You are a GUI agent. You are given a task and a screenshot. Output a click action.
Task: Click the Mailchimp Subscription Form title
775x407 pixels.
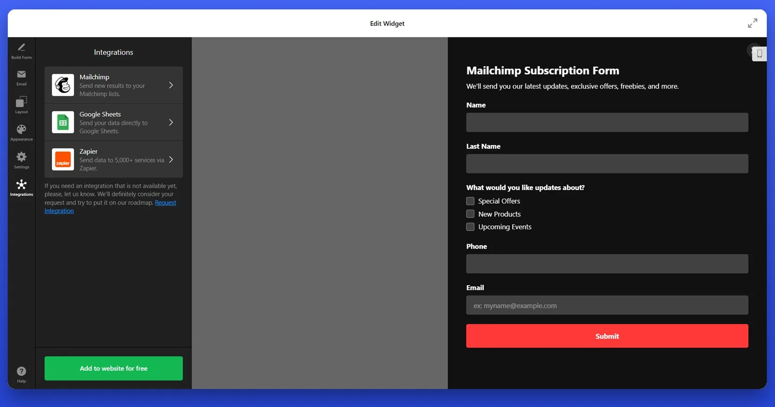click(542, 70)
